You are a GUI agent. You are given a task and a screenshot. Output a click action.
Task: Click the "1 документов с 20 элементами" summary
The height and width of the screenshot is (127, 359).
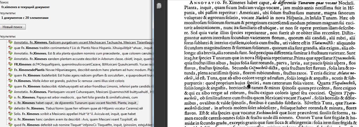coord(25,18)
